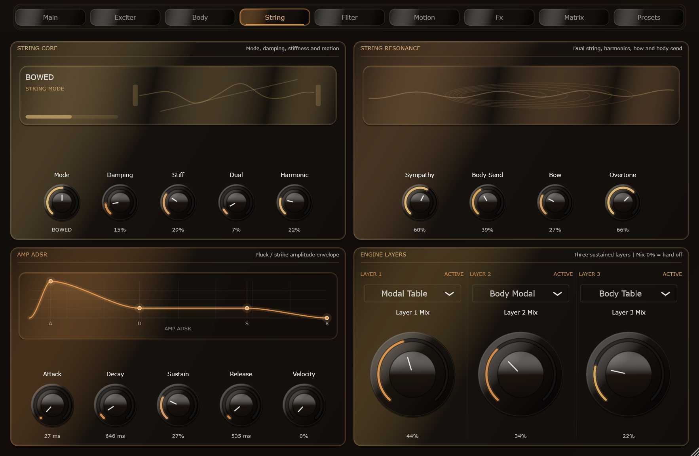Click the Overtone knob at 66%

623,202
